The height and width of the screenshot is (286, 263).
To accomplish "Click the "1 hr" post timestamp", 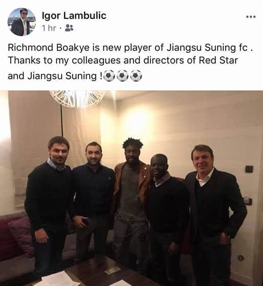I will 49,28.
